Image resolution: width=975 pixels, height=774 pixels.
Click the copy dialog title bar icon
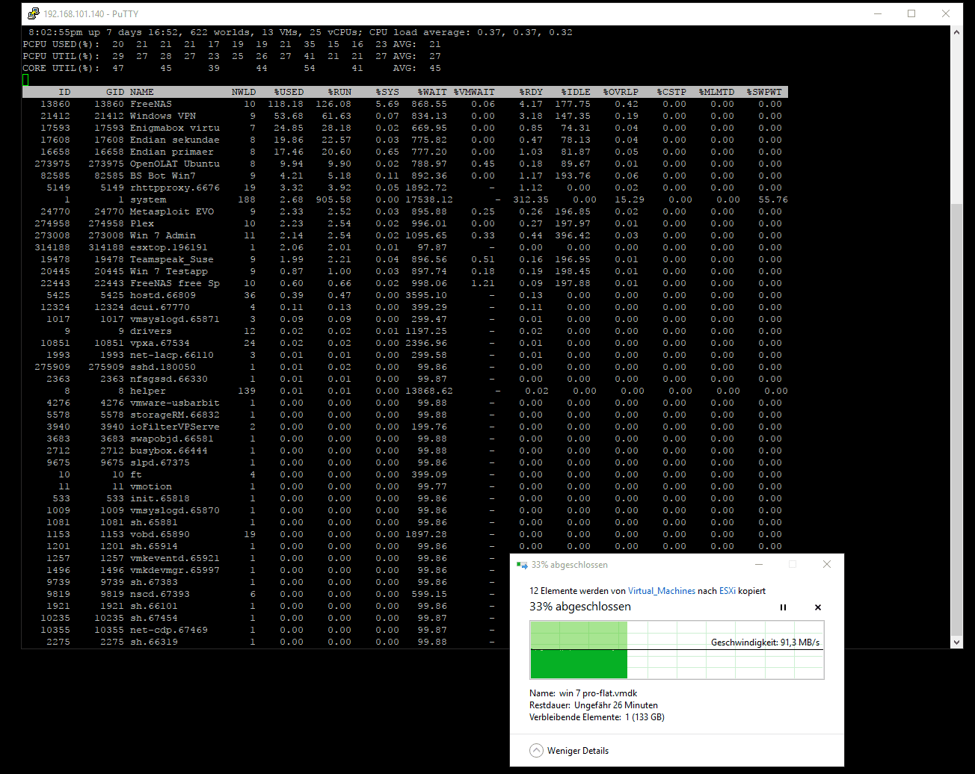(522, 565)
